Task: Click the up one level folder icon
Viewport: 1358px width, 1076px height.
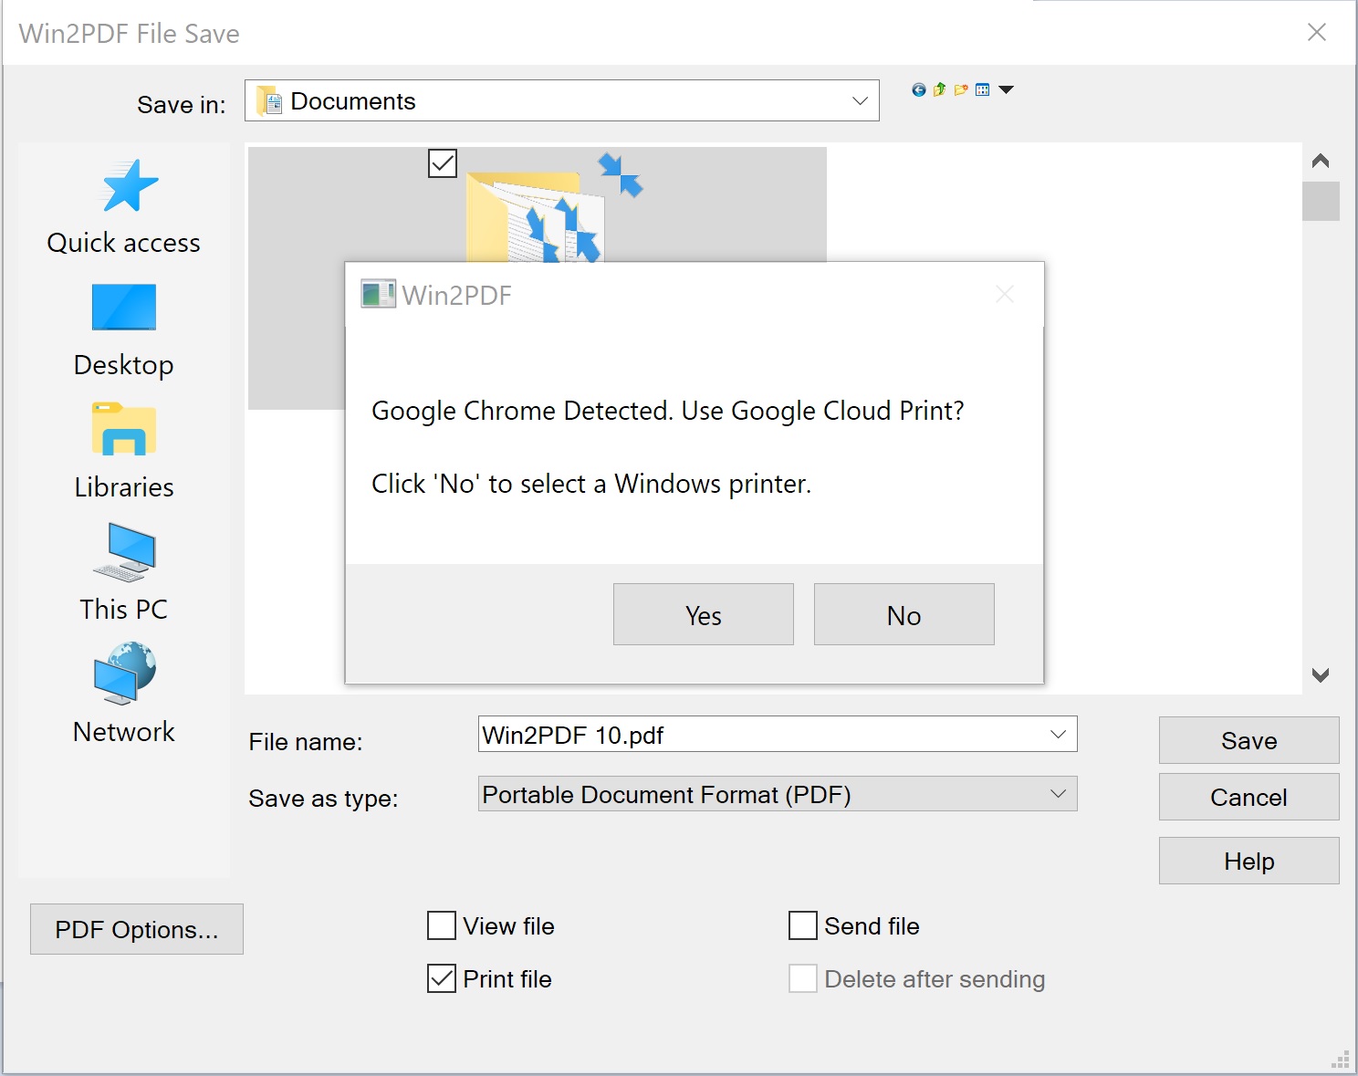Action: pos(939,89)
